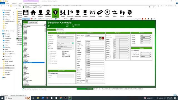Switch to the Datos generales tab

[52, 30]
